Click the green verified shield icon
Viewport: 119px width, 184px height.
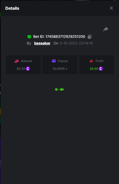click(29, 37)
